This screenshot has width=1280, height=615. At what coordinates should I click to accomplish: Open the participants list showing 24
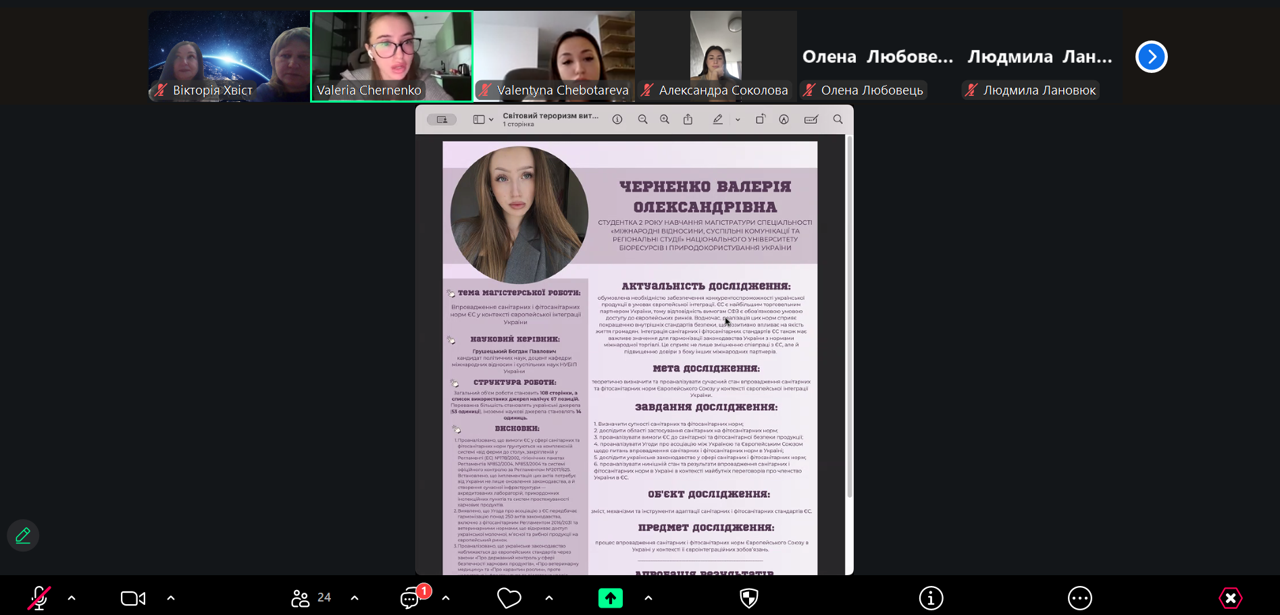click(x=311, y=598)
